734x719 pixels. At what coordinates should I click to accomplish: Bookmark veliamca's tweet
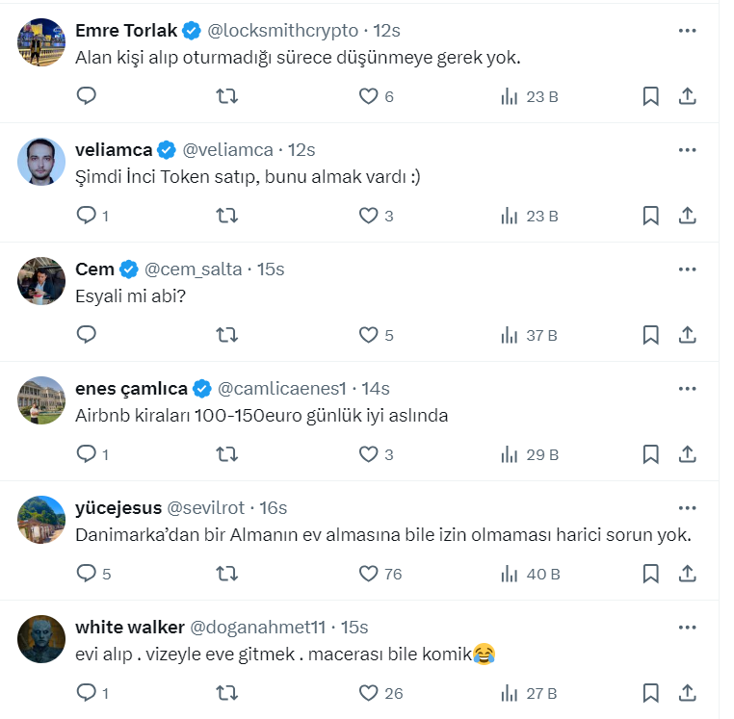coord(650,216)
